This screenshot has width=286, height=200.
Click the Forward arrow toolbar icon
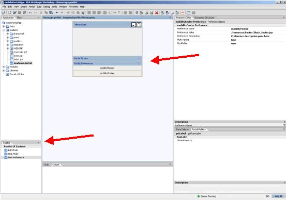(62, 12)
